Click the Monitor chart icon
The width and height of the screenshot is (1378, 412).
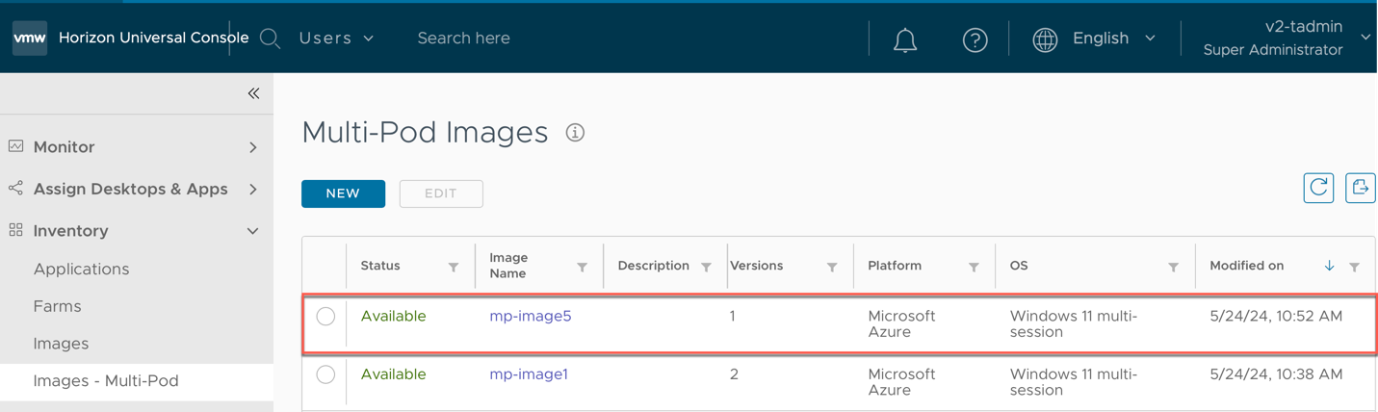pyautogui.click(x=16, y=146)
